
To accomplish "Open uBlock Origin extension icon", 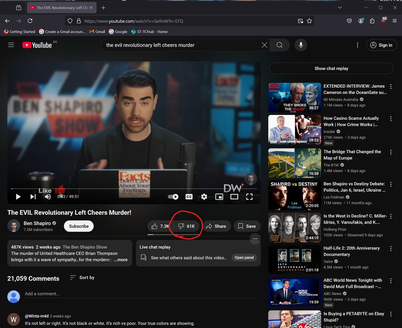I will (x=384, y=20).
